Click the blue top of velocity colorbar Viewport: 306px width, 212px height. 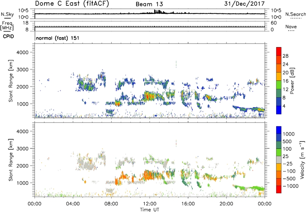[x=279, y=130]
